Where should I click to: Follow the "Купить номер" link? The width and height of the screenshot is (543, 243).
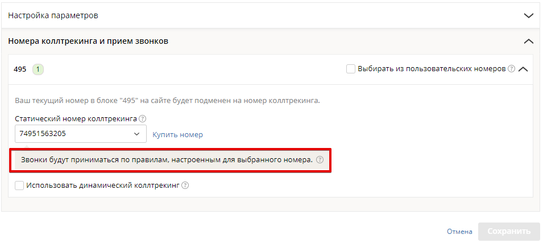pos(177,134)
